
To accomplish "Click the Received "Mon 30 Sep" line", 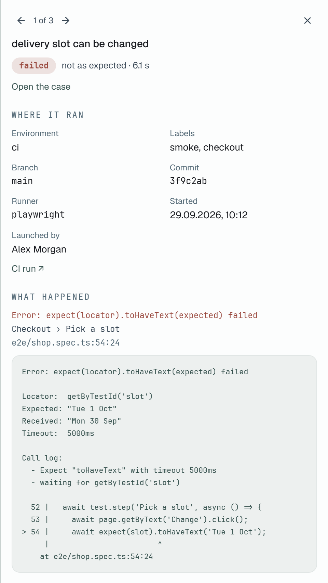I will [x=72, y=421].
